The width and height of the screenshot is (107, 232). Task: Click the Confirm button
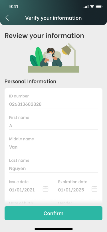click(54, 213)
